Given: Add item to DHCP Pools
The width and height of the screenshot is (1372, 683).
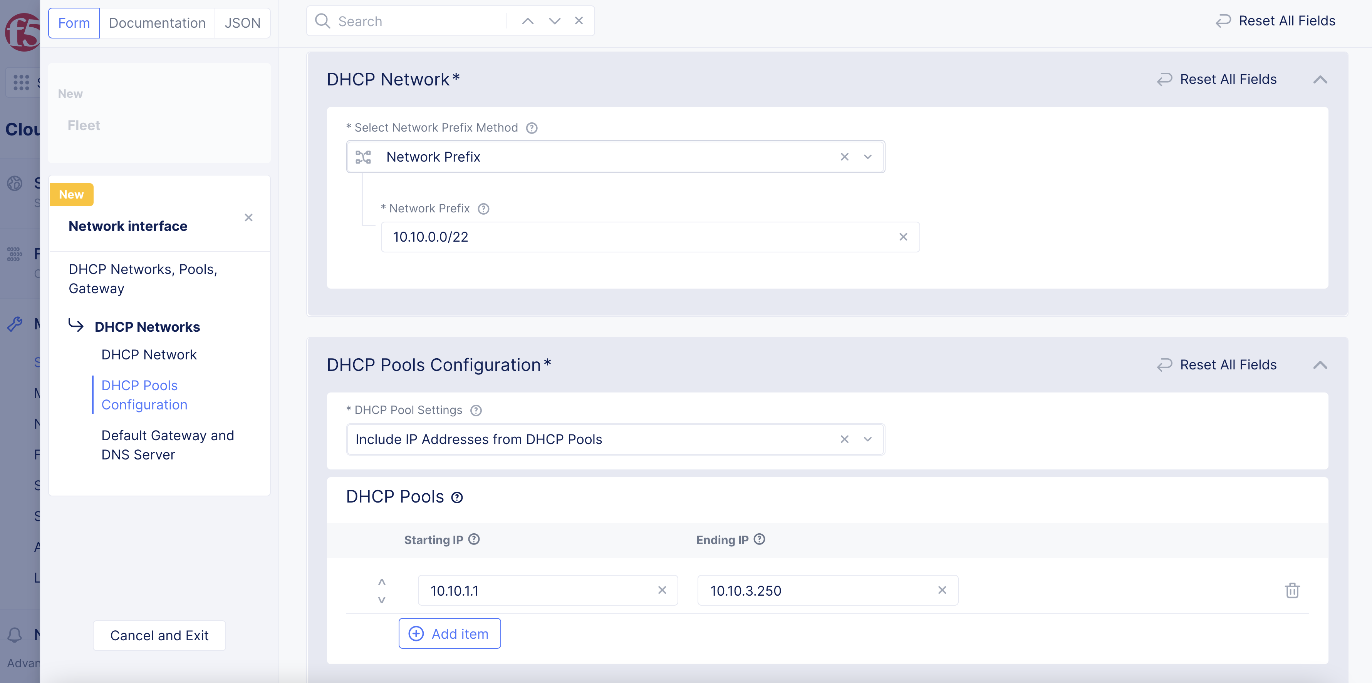Looking at the screenshot, I should [x=450, y=634].
